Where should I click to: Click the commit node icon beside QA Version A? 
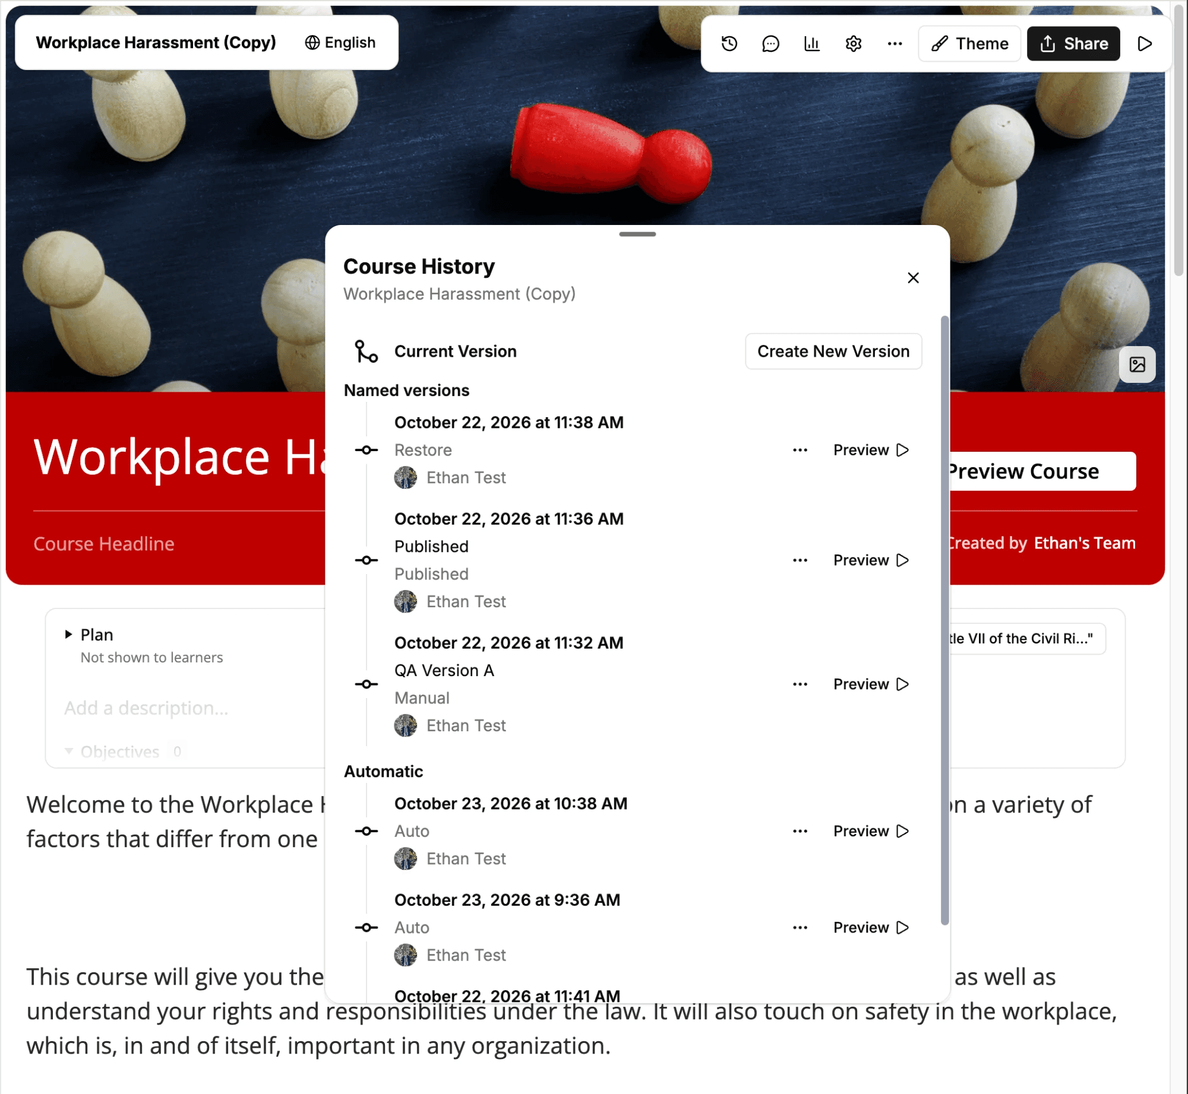(x=366, y=684)
